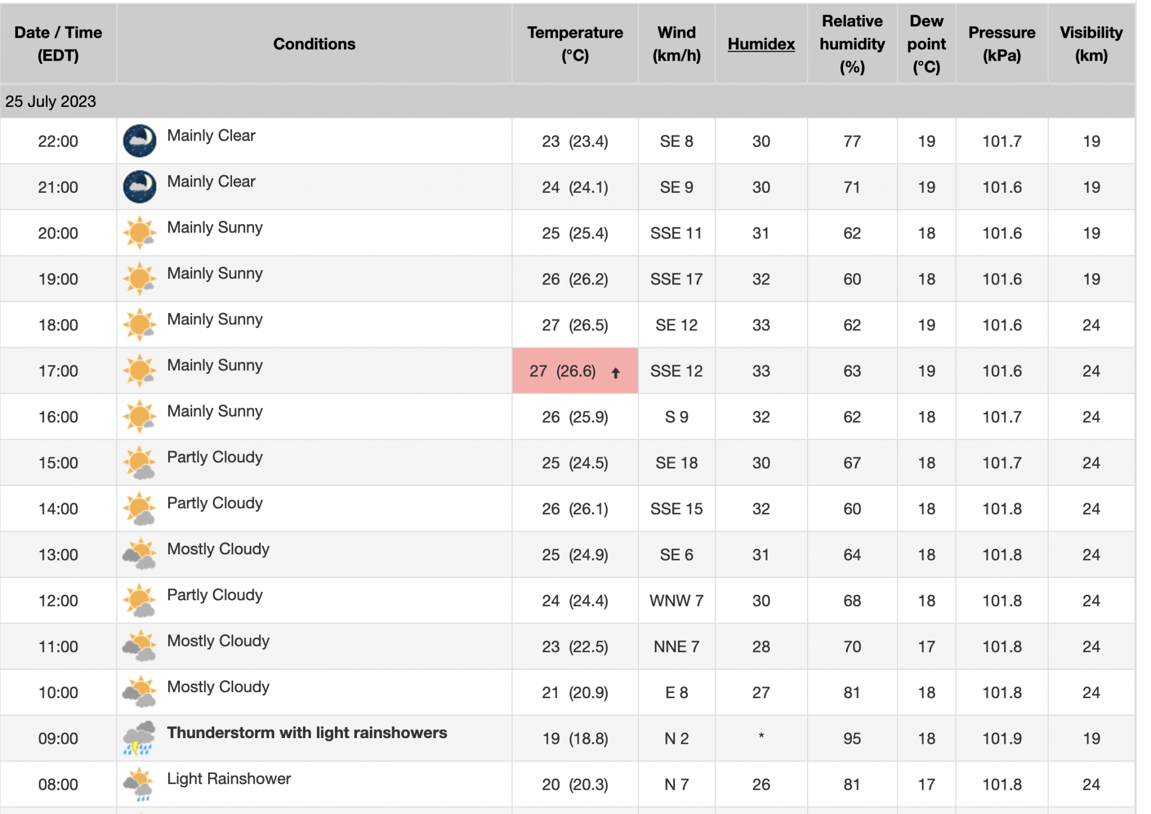Click the Mainly Clear moon icon at 22:00
This screenshot has height=814, width=1151.
tap(139, 141)
